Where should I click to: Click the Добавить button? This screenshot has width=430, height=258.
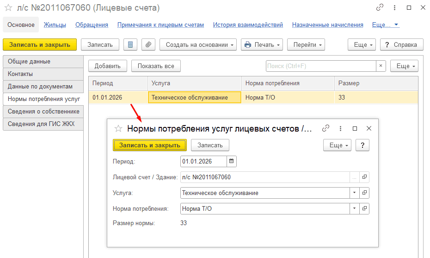(107, 66)
